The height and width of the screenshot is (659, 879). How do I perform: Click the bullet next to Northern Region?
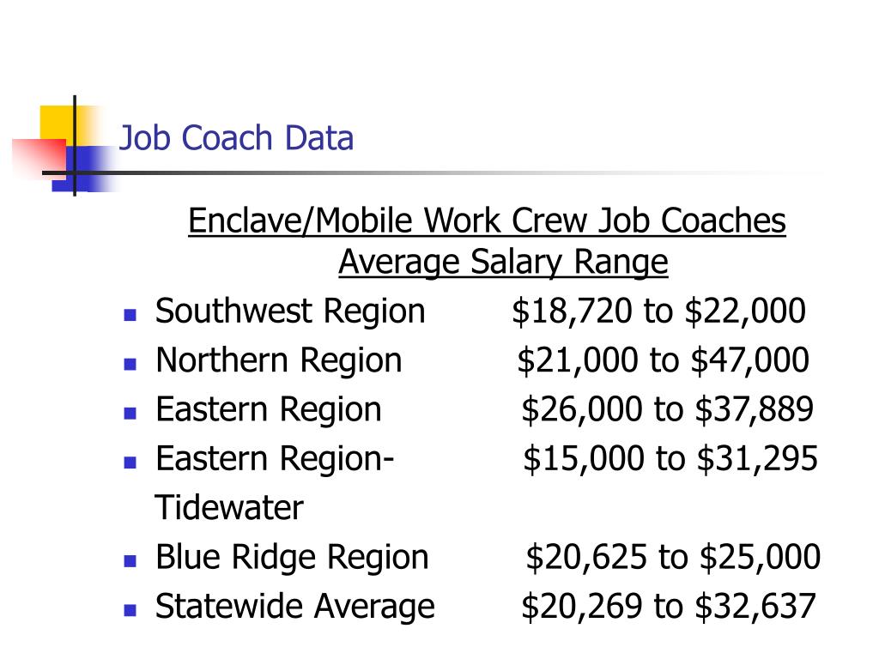tap(130, 364)
